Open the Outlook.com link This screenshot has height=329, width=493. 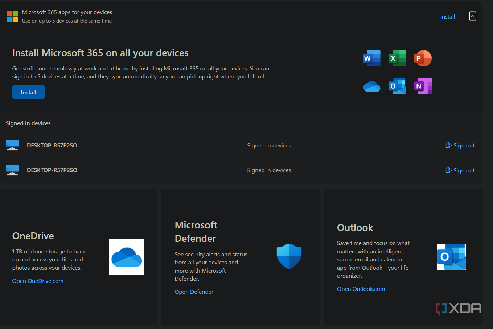(x=361, y=289)
